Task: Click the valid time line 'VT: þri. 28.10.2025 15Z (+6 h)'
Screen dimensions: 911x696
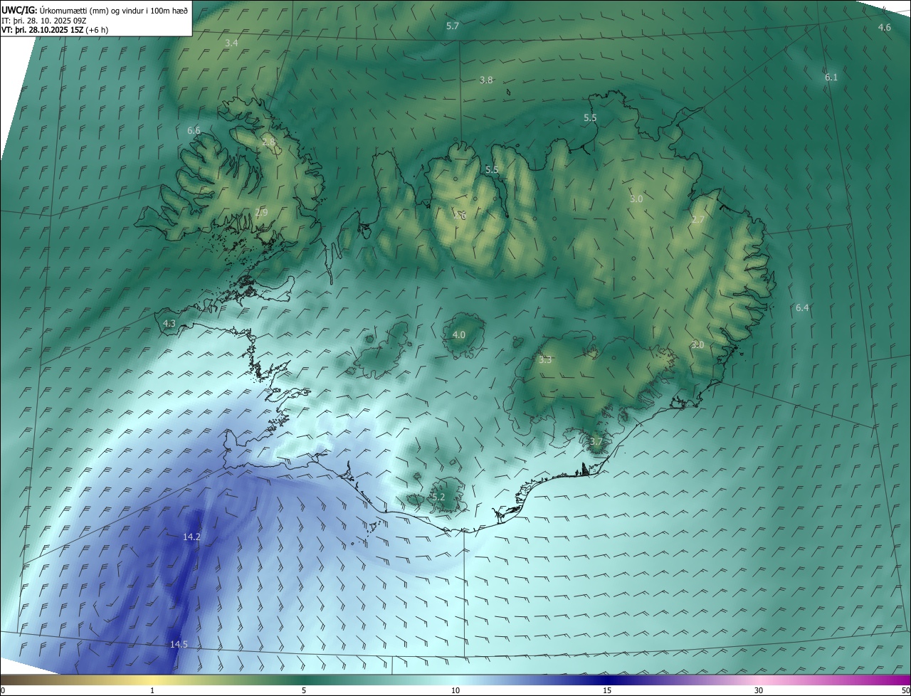Action: pos(55,31)
